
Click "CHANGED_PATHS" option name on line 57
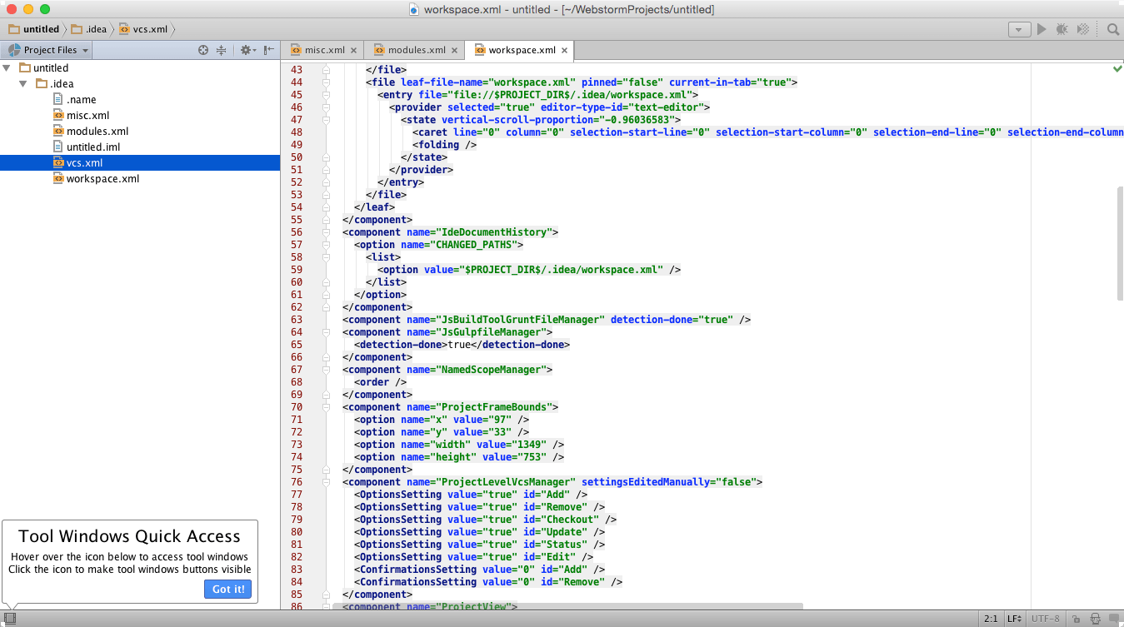pos(473,245)
